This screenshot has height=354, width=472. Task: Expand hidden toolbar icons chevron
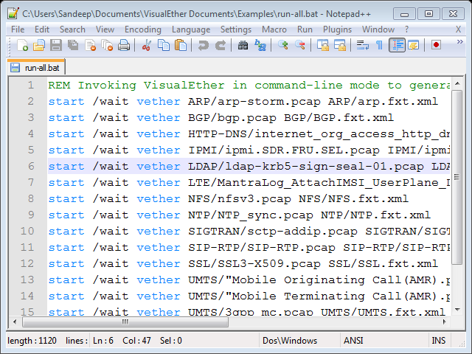click(x=460, y=41)
